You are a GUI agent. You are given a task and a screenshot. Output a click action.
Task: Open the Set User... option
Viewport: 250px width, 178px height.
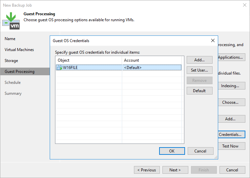pyautogui.click(x=199, y=70)
